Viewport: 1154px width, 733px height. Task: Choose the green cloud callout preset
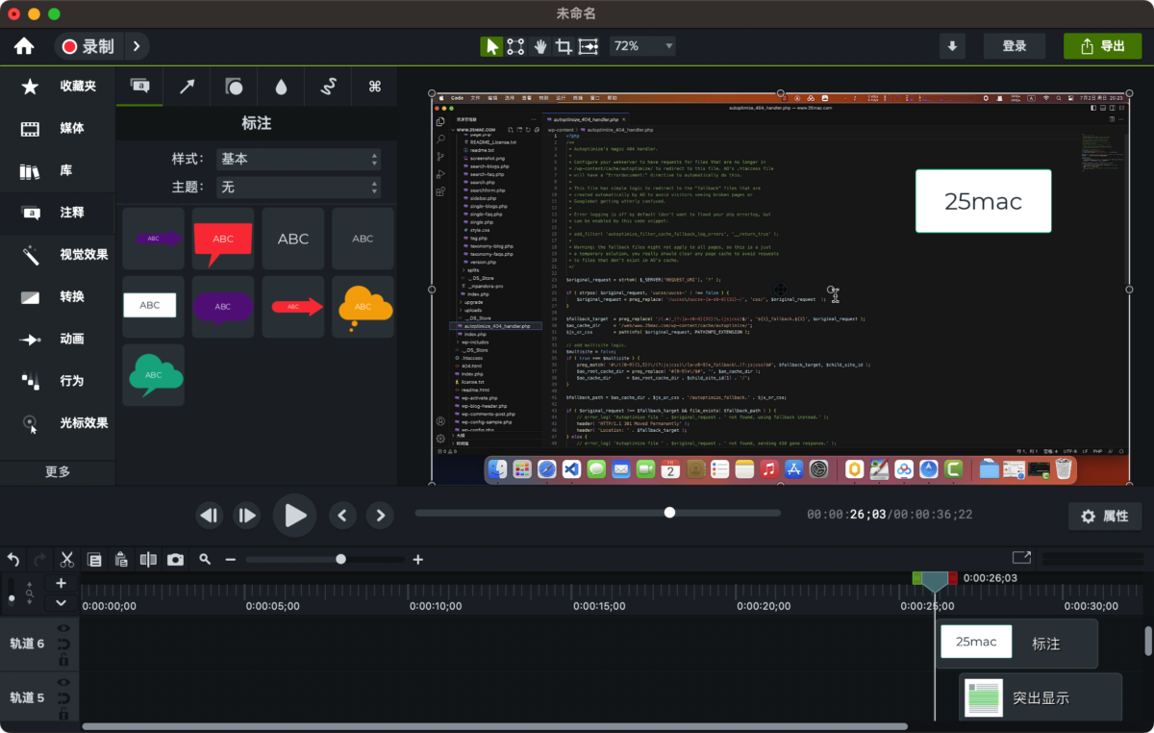tap(153, 375)
